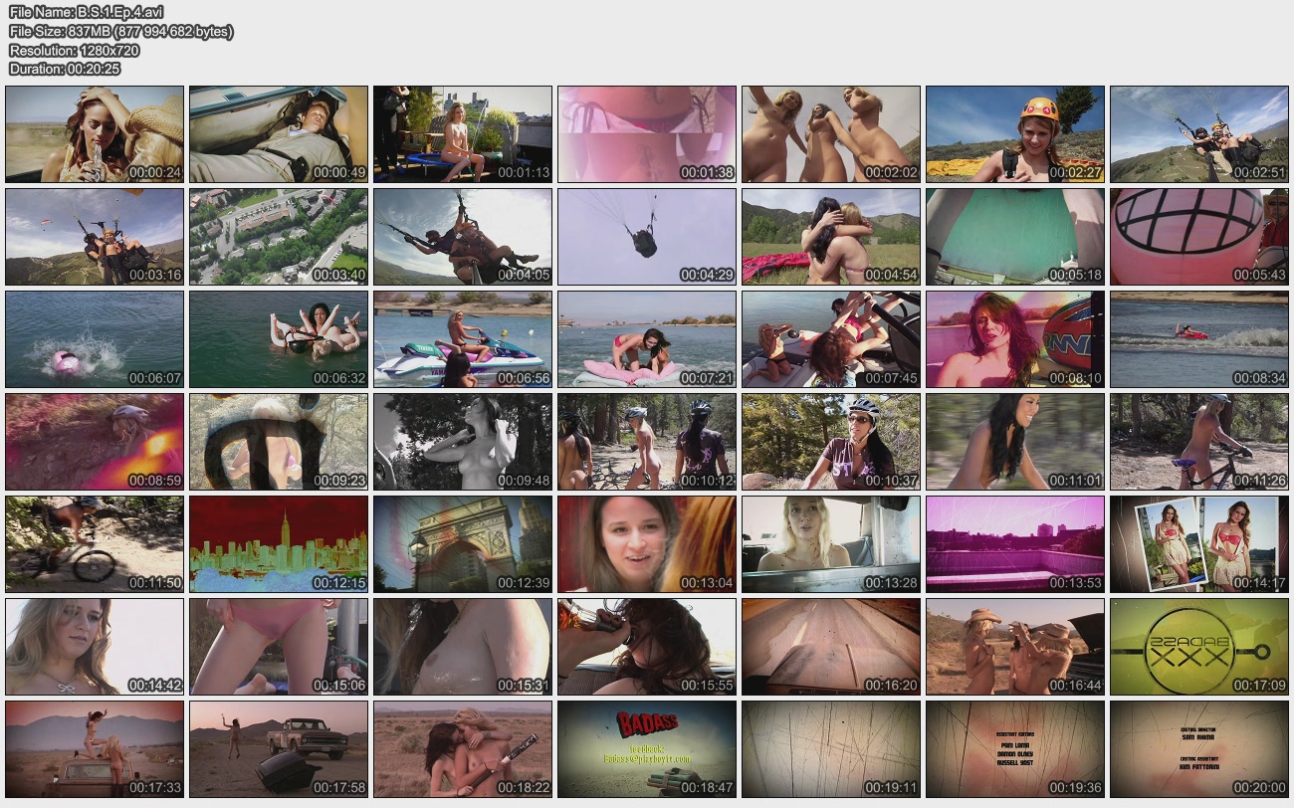
Task: Click the File Name text in header
Action: pos(86,12)
